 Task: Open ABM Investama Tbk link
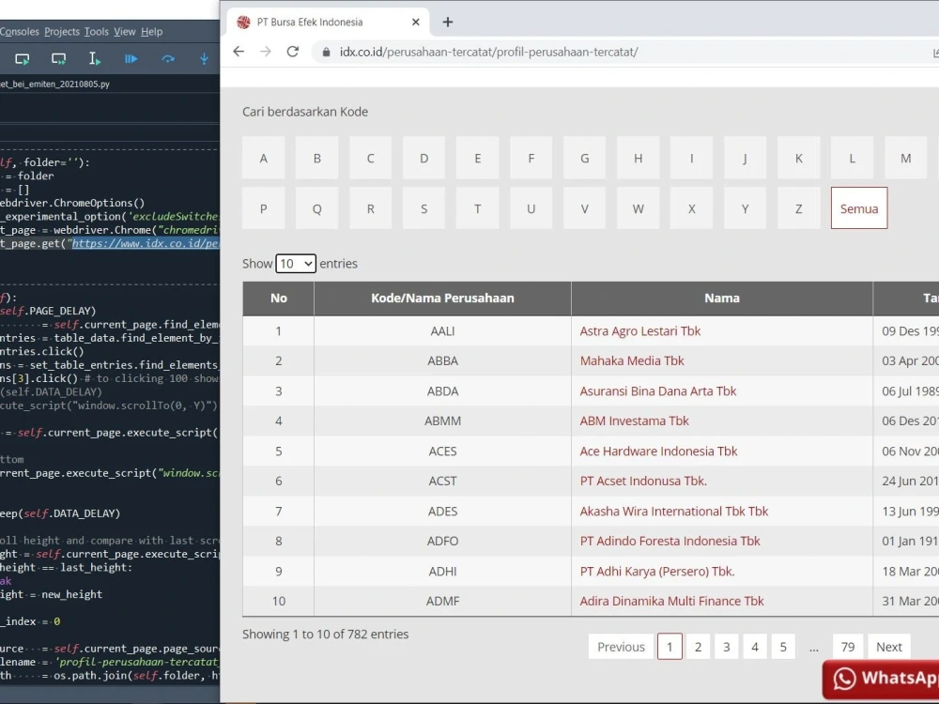coord(634,421)
